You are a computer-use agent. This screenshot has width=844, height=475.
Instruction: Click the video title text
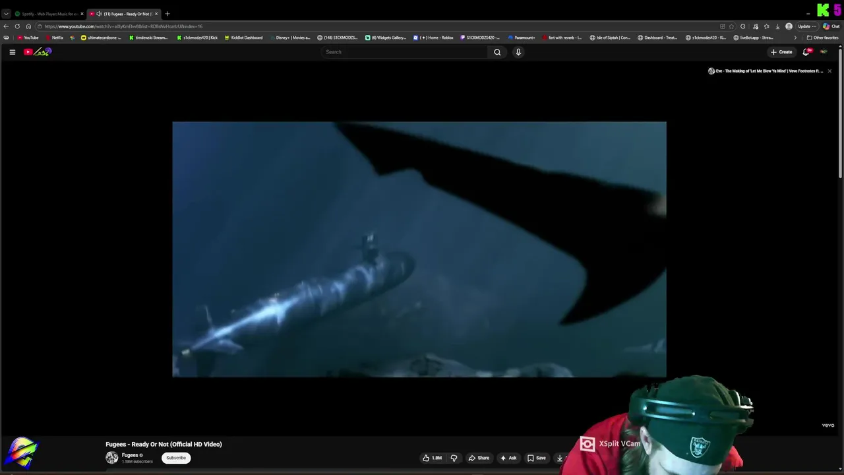click(x=164, y=445)
